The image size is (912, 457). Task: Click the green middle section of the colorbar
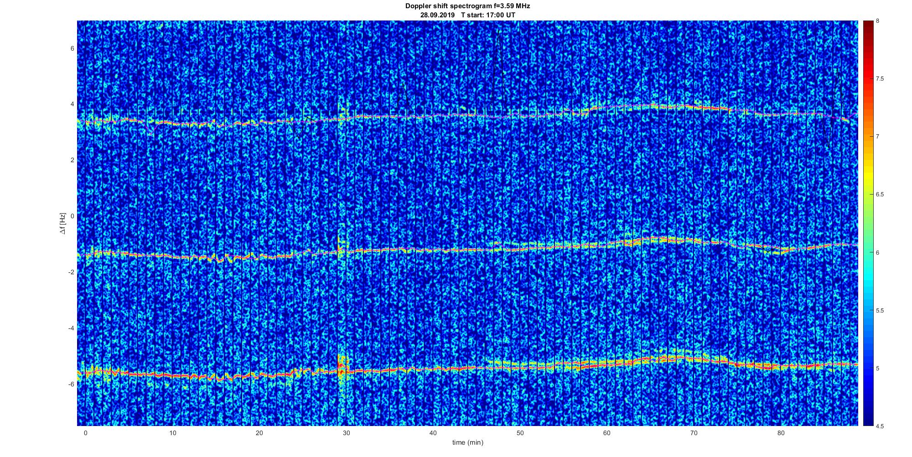(868, 223)
